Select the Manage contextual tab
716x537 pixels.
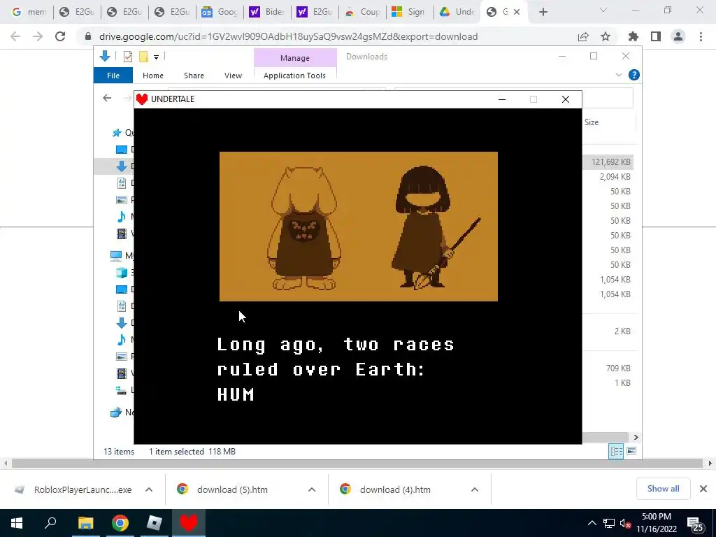tap(295, 58)
